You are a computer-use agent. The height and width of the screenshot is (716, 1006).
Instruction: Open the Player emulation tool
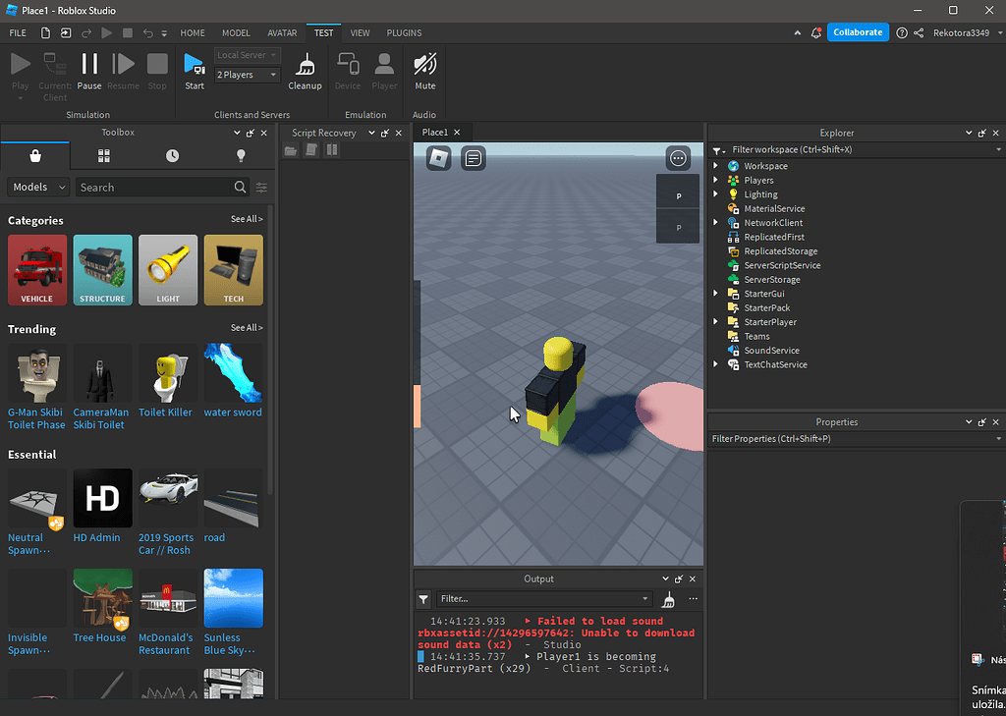[x=384, y=71]
